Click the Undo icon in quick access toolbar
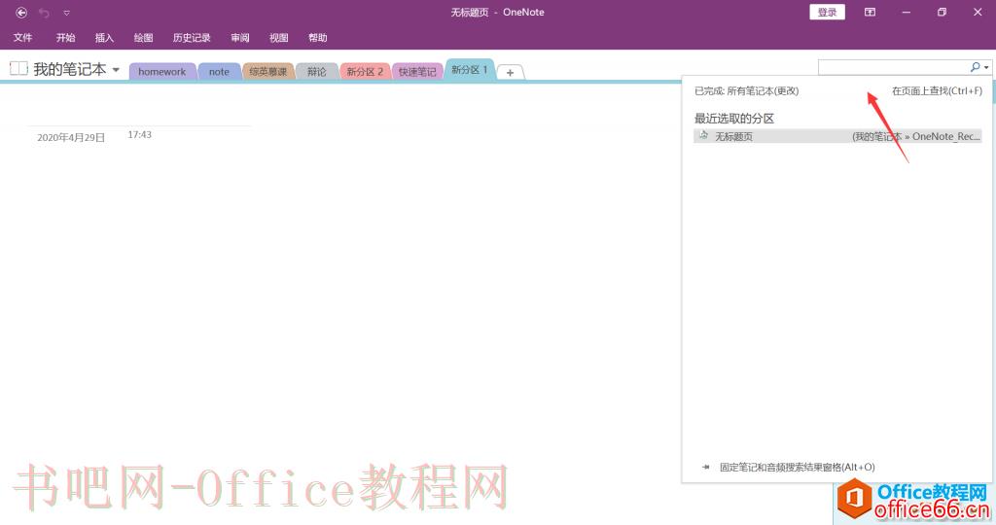The image size is (996, 525). (44, 13)
